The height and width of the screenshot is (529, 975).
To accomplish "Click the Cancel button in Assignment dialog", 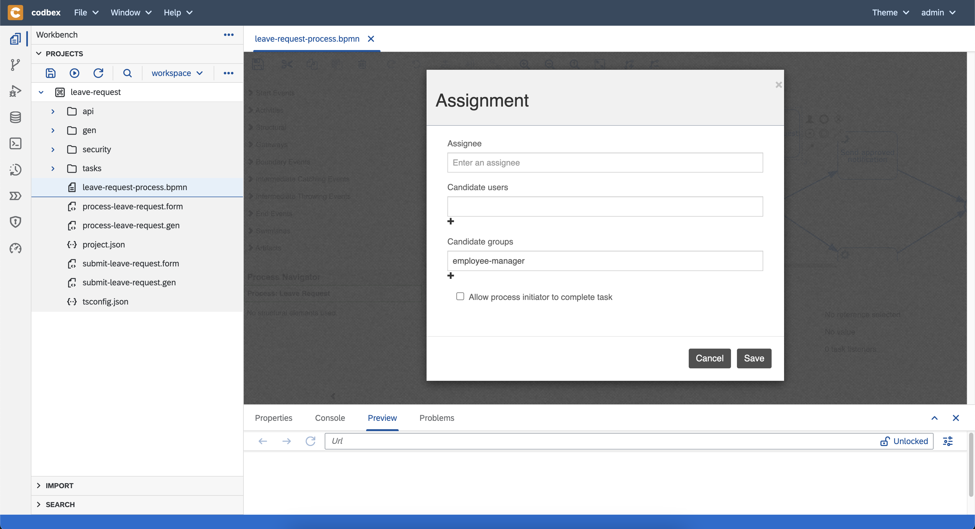I will [709, 358].
